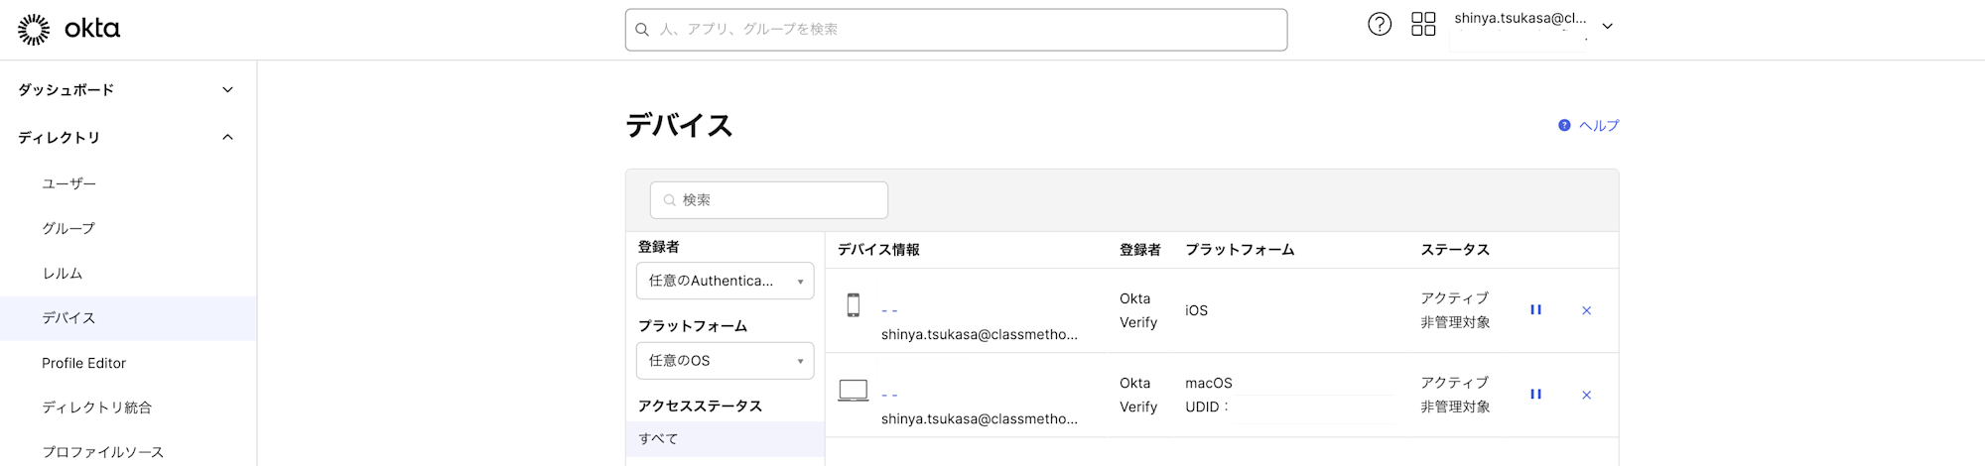The width and height of the screenshot is (1985, 466).
Task: Click the magnifier icon in the top search bar
Action: tap(642, 30)
